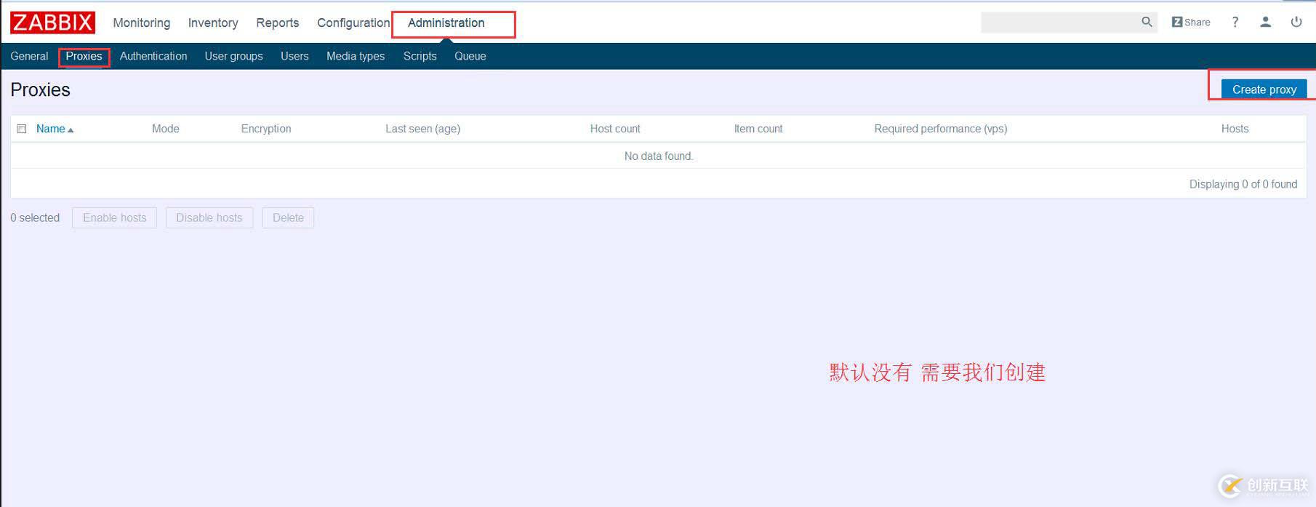1316x507 pixels.
Task: Open the Configuration menu
Action: coord(353,23)
